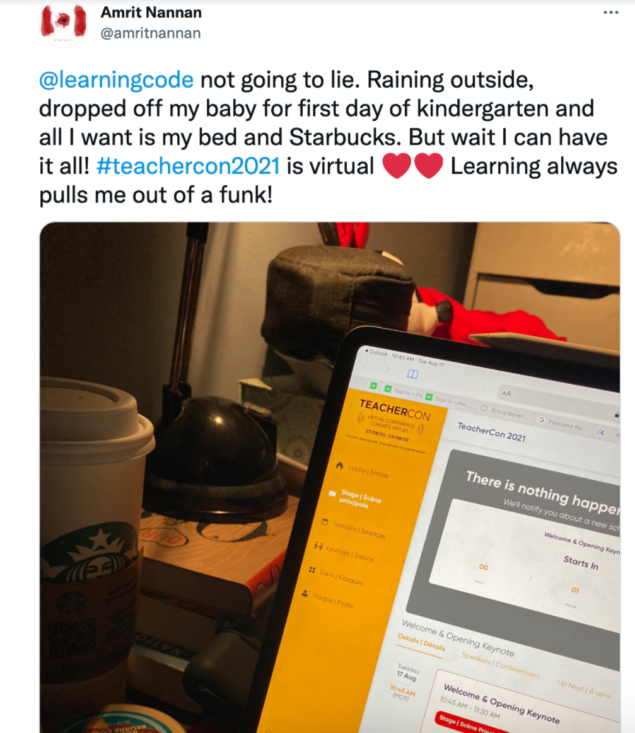Image resolution: width=635 pixels, height=733 pixels.
Task: Click the Amrit Nannan display name
Action: coord(151,12)
